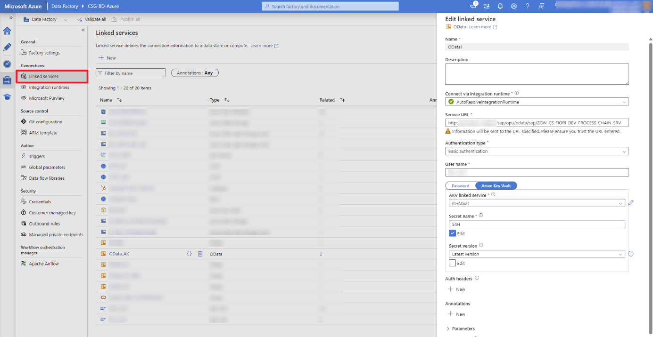Click the Description text area
Image resolution: width=653 pixels, height=337 pixels.
click(537, 74)
